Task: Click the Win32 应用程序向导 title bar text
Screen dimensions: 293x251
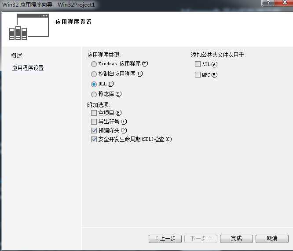Action: 48,4
